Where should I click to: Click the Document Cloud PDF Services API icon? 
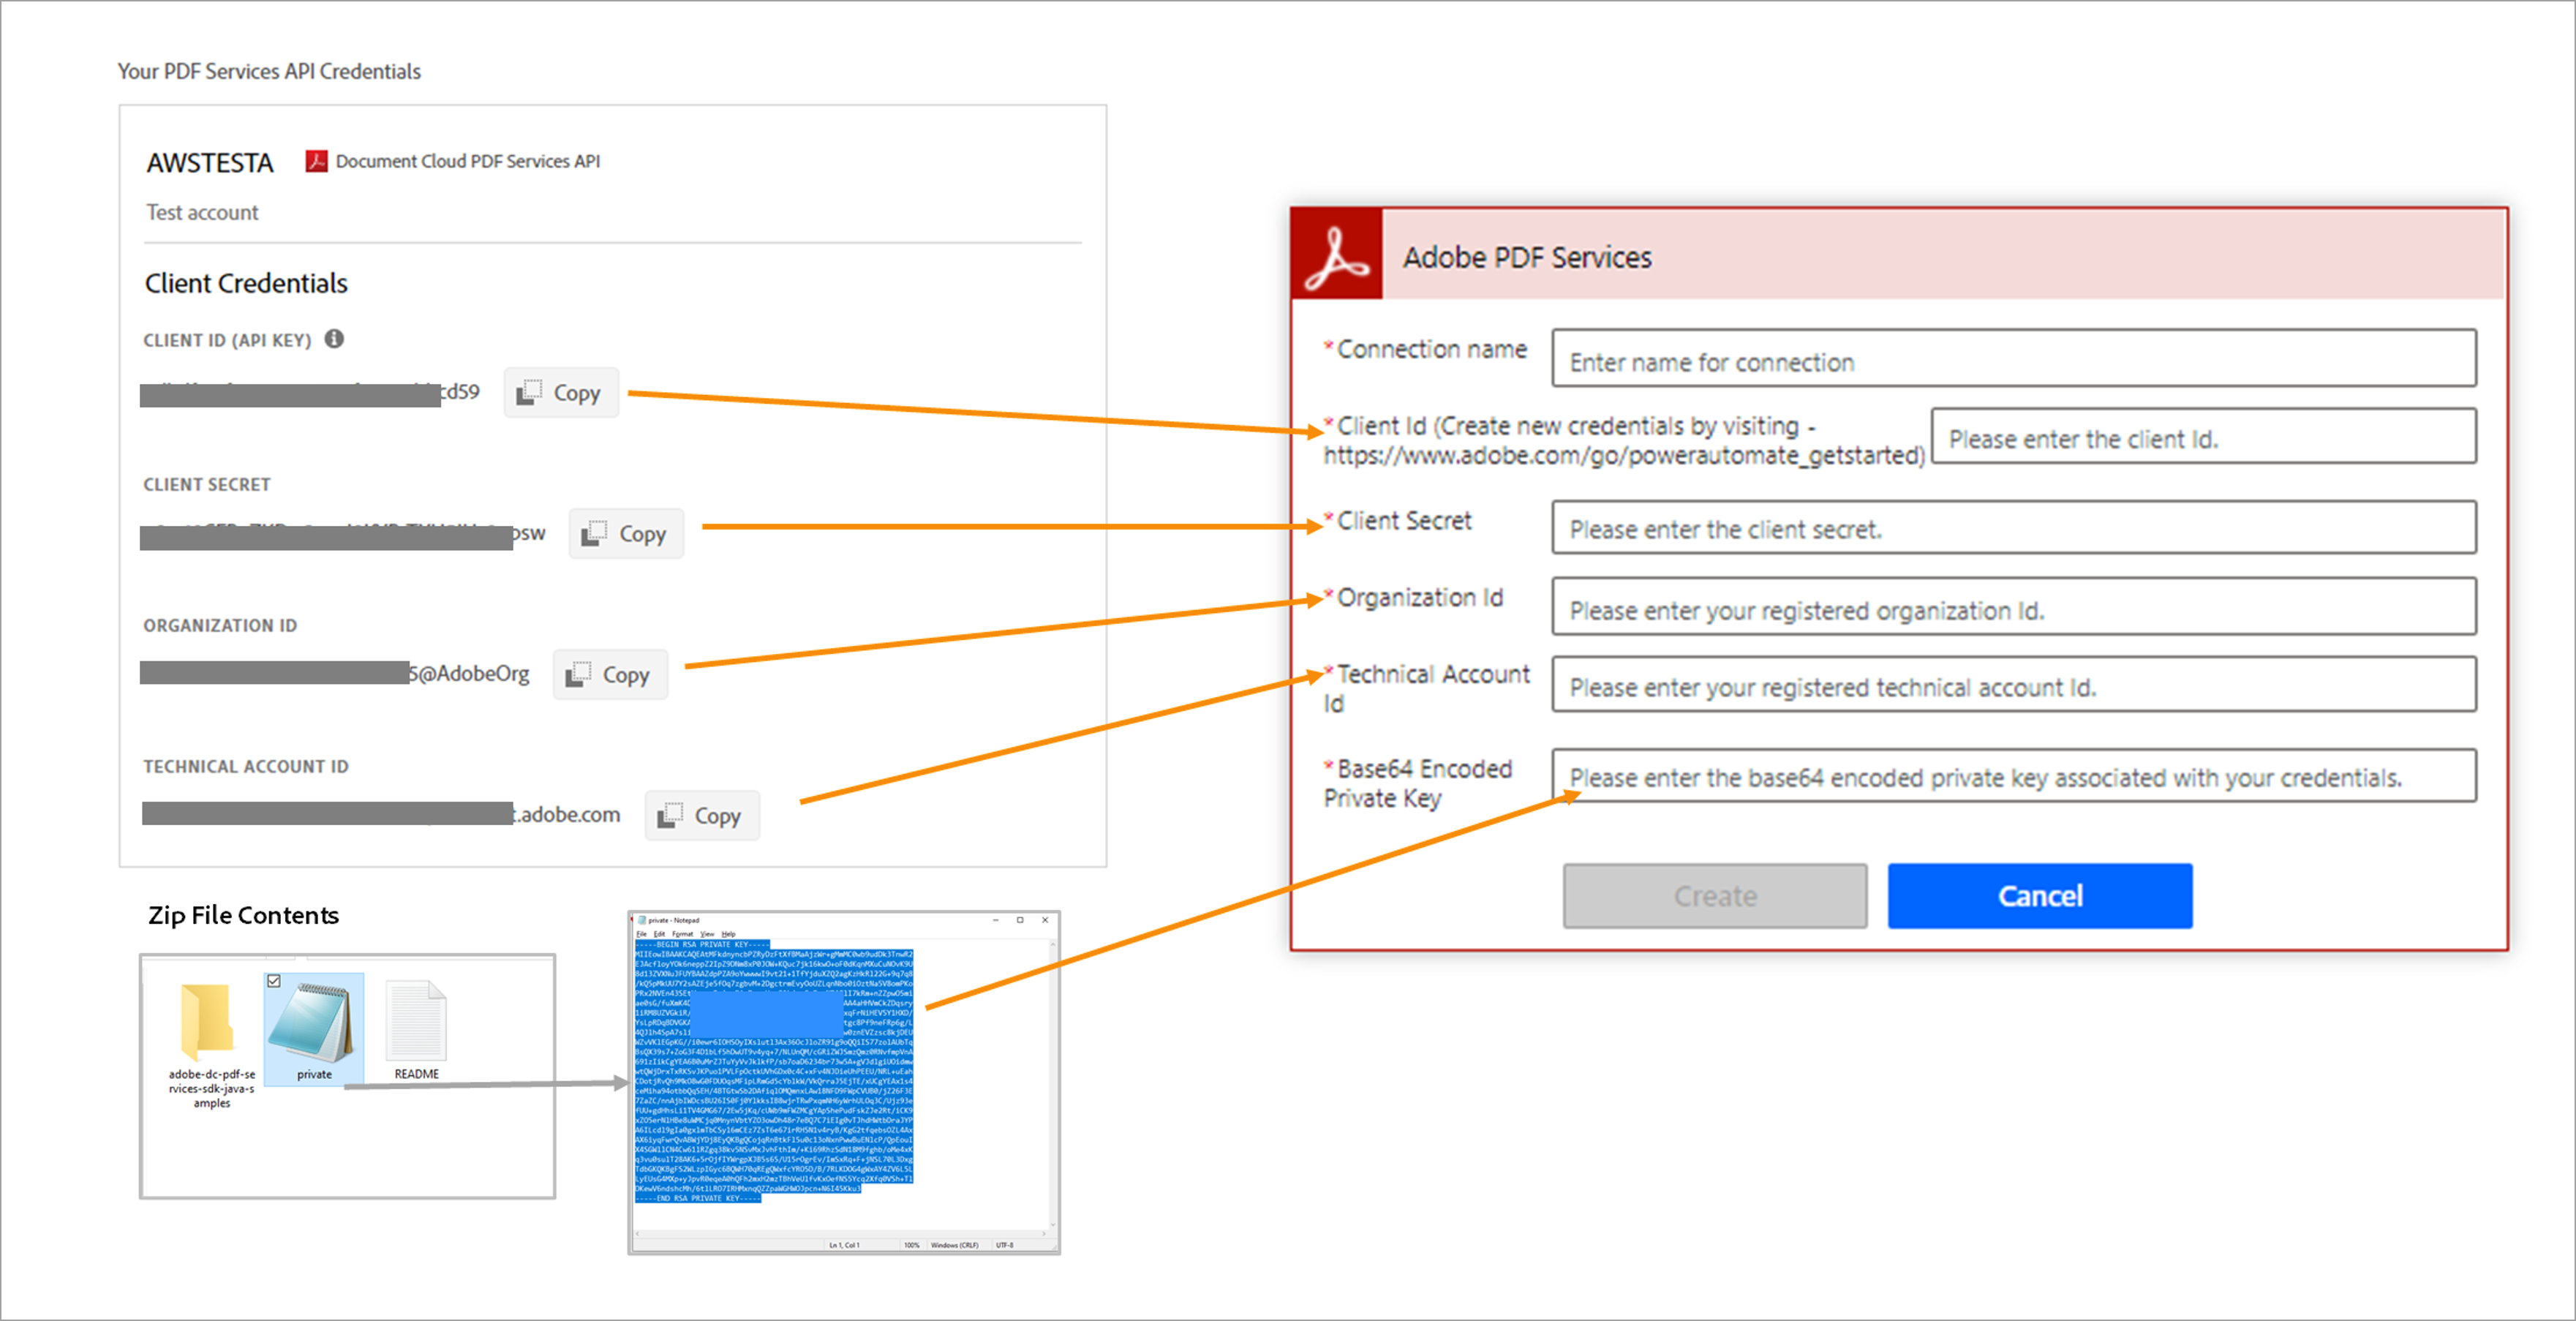pos(316,161)
